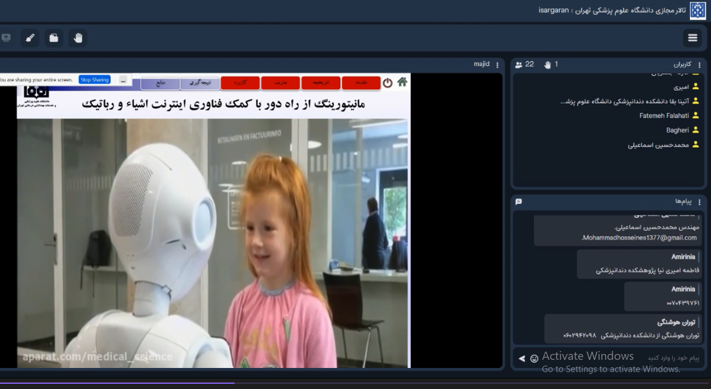Expand the پیام‌ها panel options menu
Screen dimensions: 711x389
coord(699,202)
